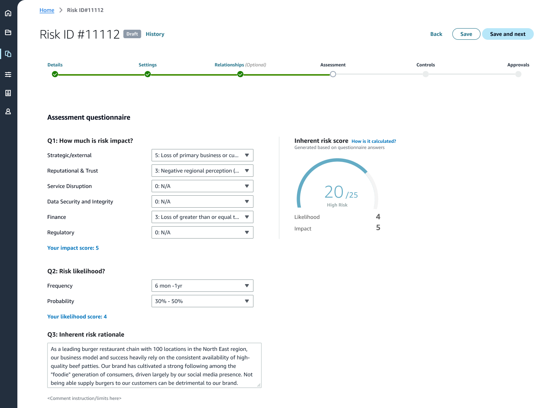The image size is (556, 408).
Task: Open the Home breadcrumb link
Action: [x=47, y=10]
